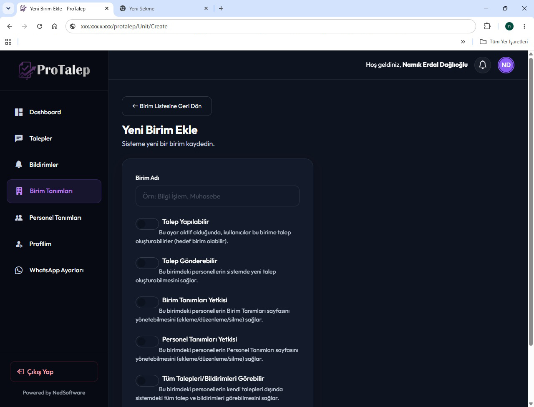The image size is (534, 407).
Task: Click the ND user avatar
Action: pyautogui.click(x=506, y=65)
